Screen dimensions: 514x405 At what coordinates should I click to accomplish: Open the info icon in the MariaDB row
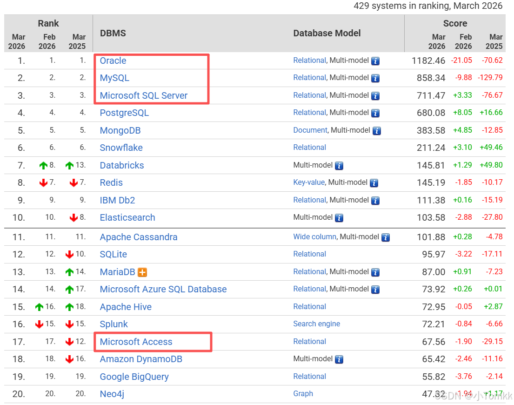coord(375,272)
